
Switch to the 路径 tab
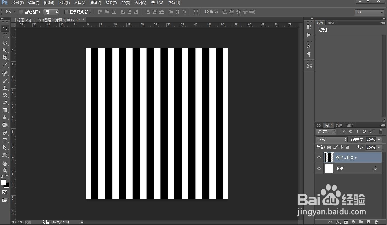350,125
